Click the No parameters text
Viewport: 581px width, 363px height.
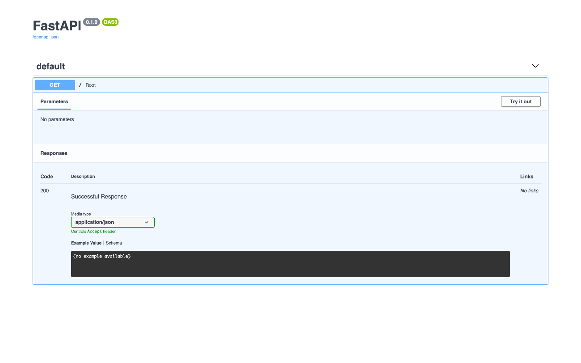(x=57, y=119)
